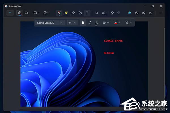Screen dimensions: 170x113
Task: Switch to camera Snip mode
Action: [20, 13]
